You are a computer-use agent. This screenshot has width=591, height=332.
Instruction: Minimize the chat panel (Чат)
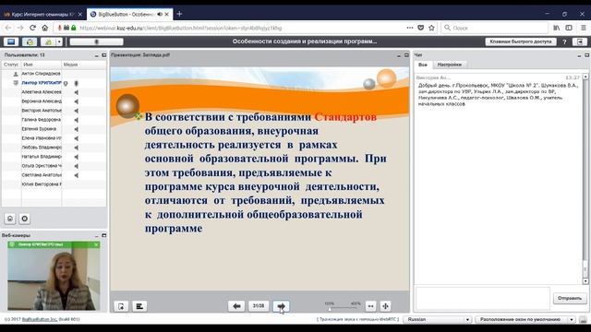coord(579,55)
